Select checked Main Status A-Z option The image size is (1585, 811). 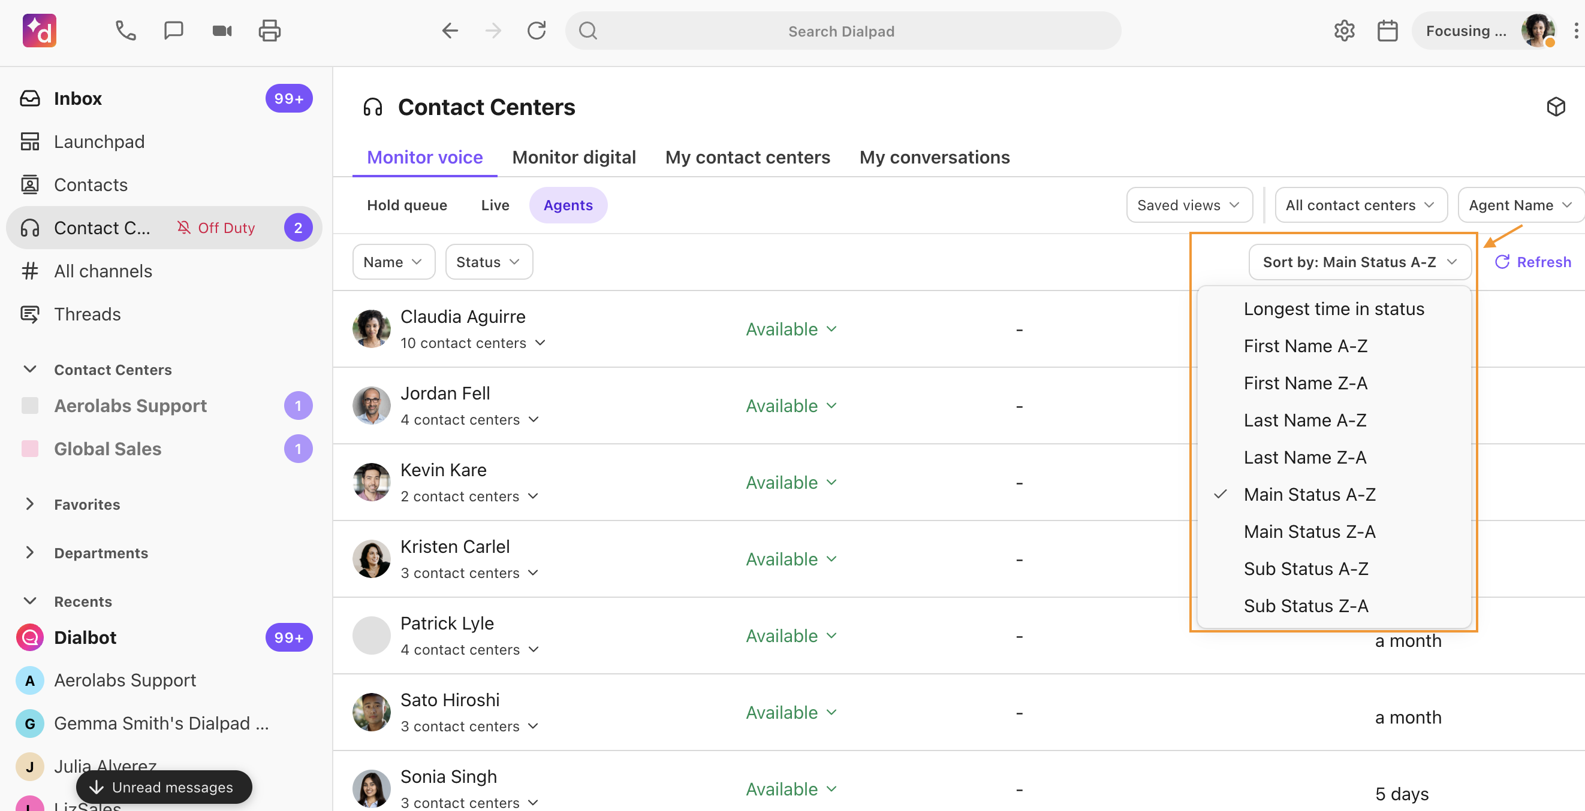coord(1333,494)
